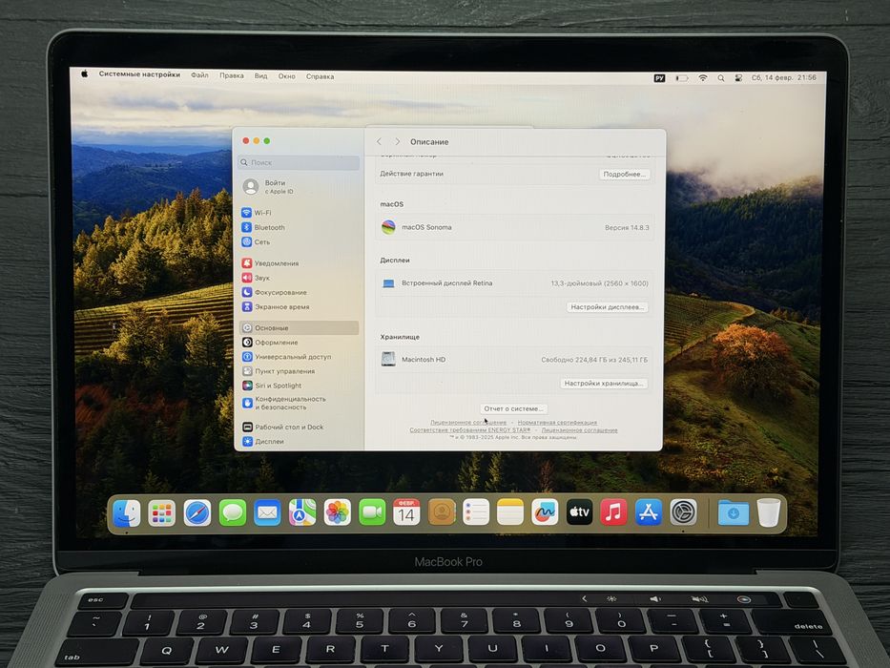Screen dimensions: 890x668
Task: Click the Wi-Fi icon in the menu bar
Action: tap(703, 78)
